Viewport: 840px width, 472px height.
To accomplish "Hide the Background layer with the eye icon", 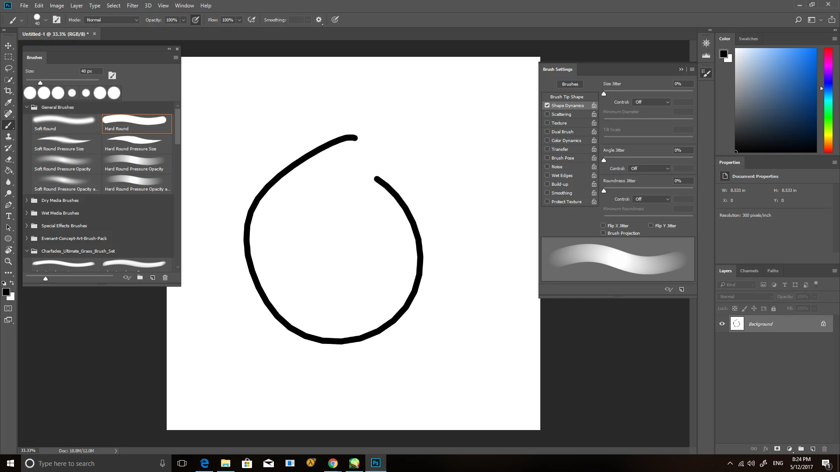I will pyautogui.click(x=722, y=324).
